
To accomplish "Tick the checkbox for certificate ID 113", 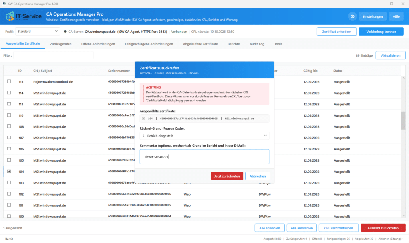I will pos(9,104).
